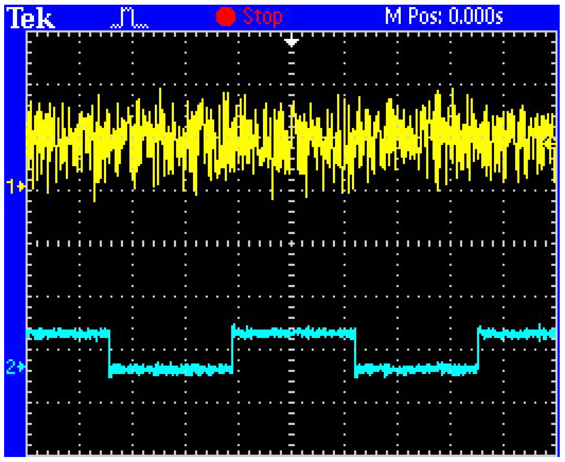The image size is (565, 462).
Task: Click the first low segment of cyan square wave
Action: tap(171, 369)
